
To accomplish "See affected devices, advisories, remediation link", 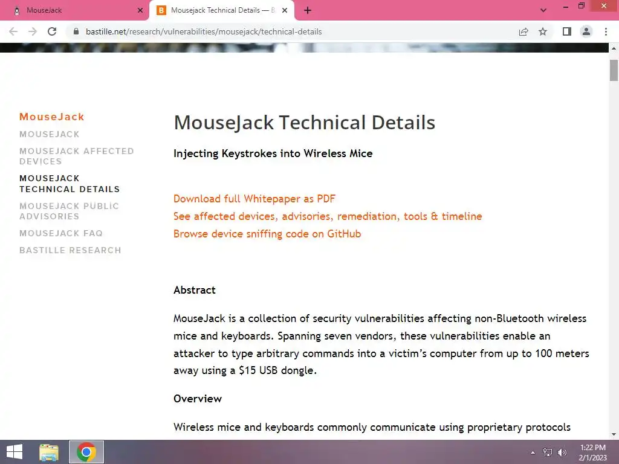I will tap(328, 216).
